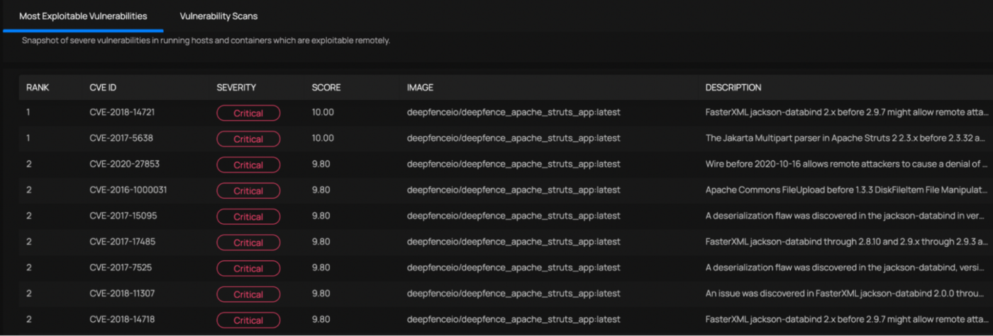Sort table by the RANK column header

[38, 88]
